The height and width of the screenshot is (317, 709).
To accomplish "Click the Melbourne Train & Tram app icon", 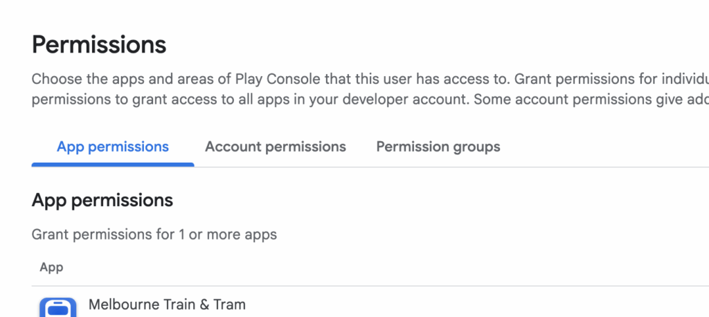I will pyautogui.click(x=57, y=307).
